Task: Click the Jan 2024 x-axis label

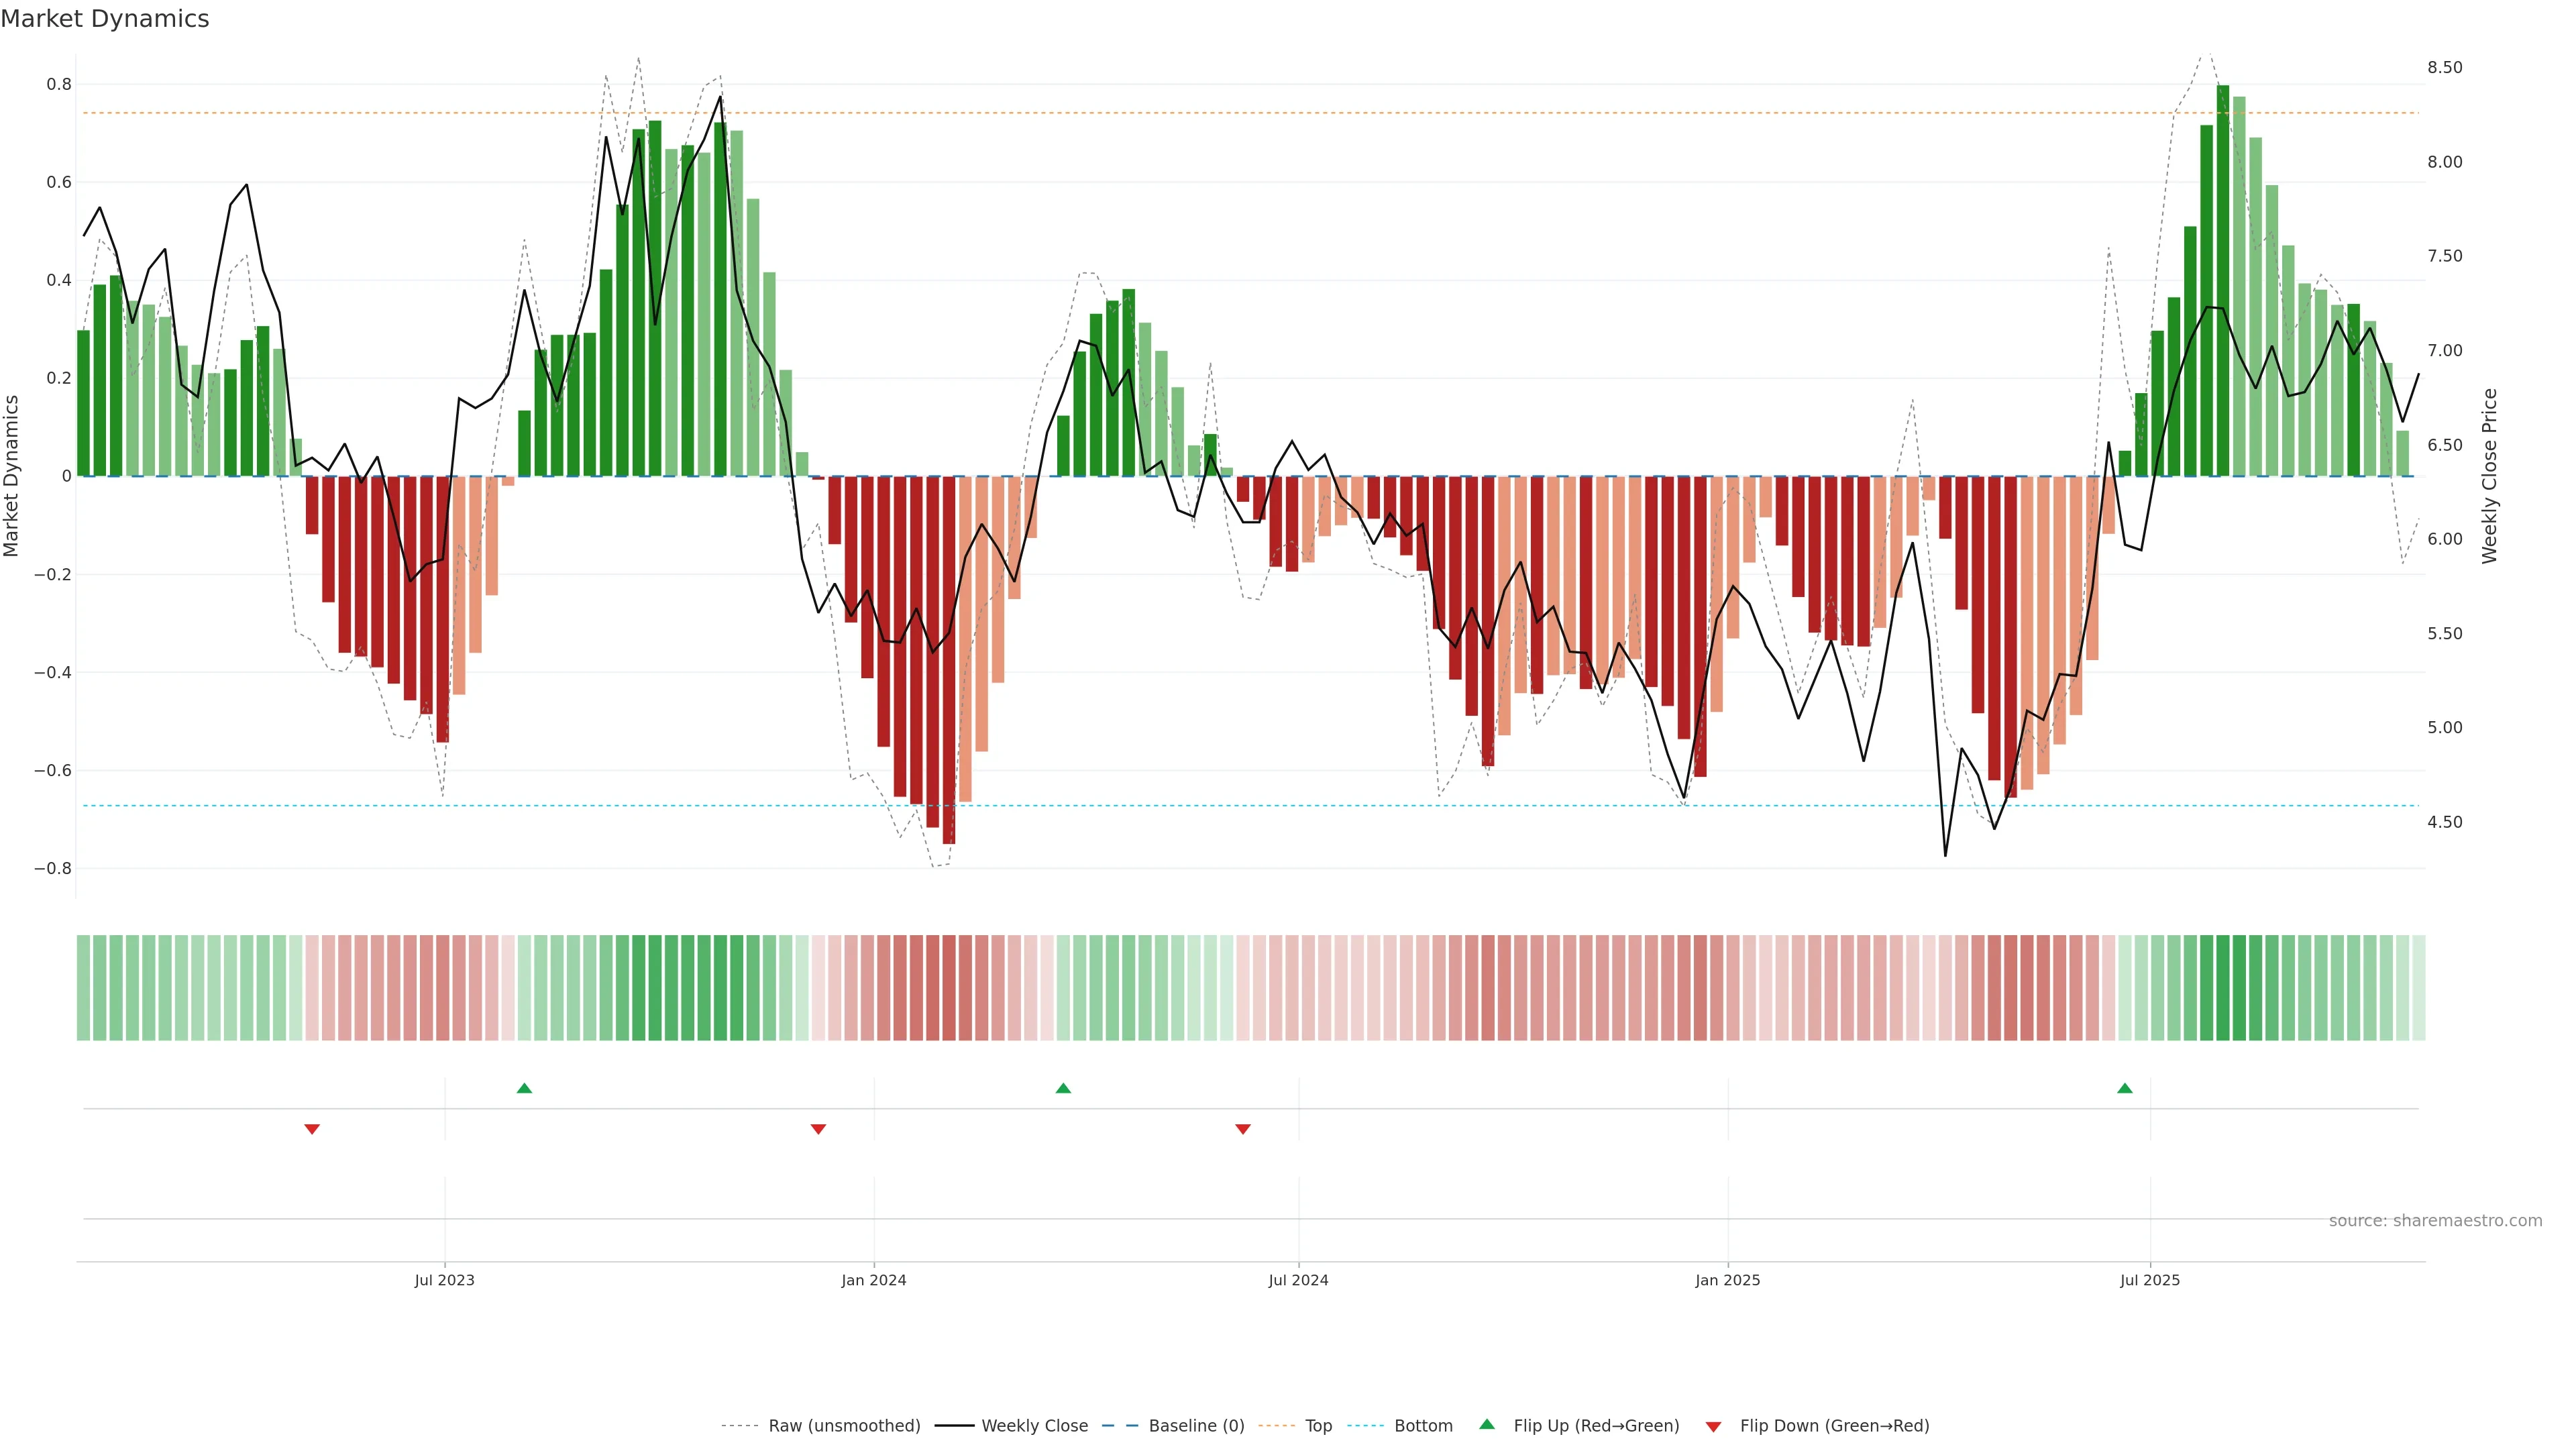Action: coord(873,1280)
